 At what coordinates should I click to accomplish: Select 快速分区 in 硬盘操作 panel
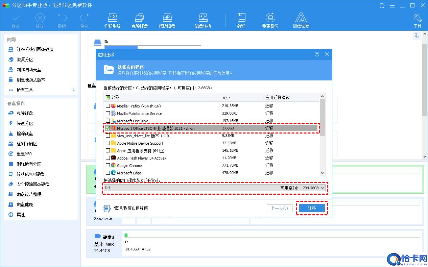point(25,123)
